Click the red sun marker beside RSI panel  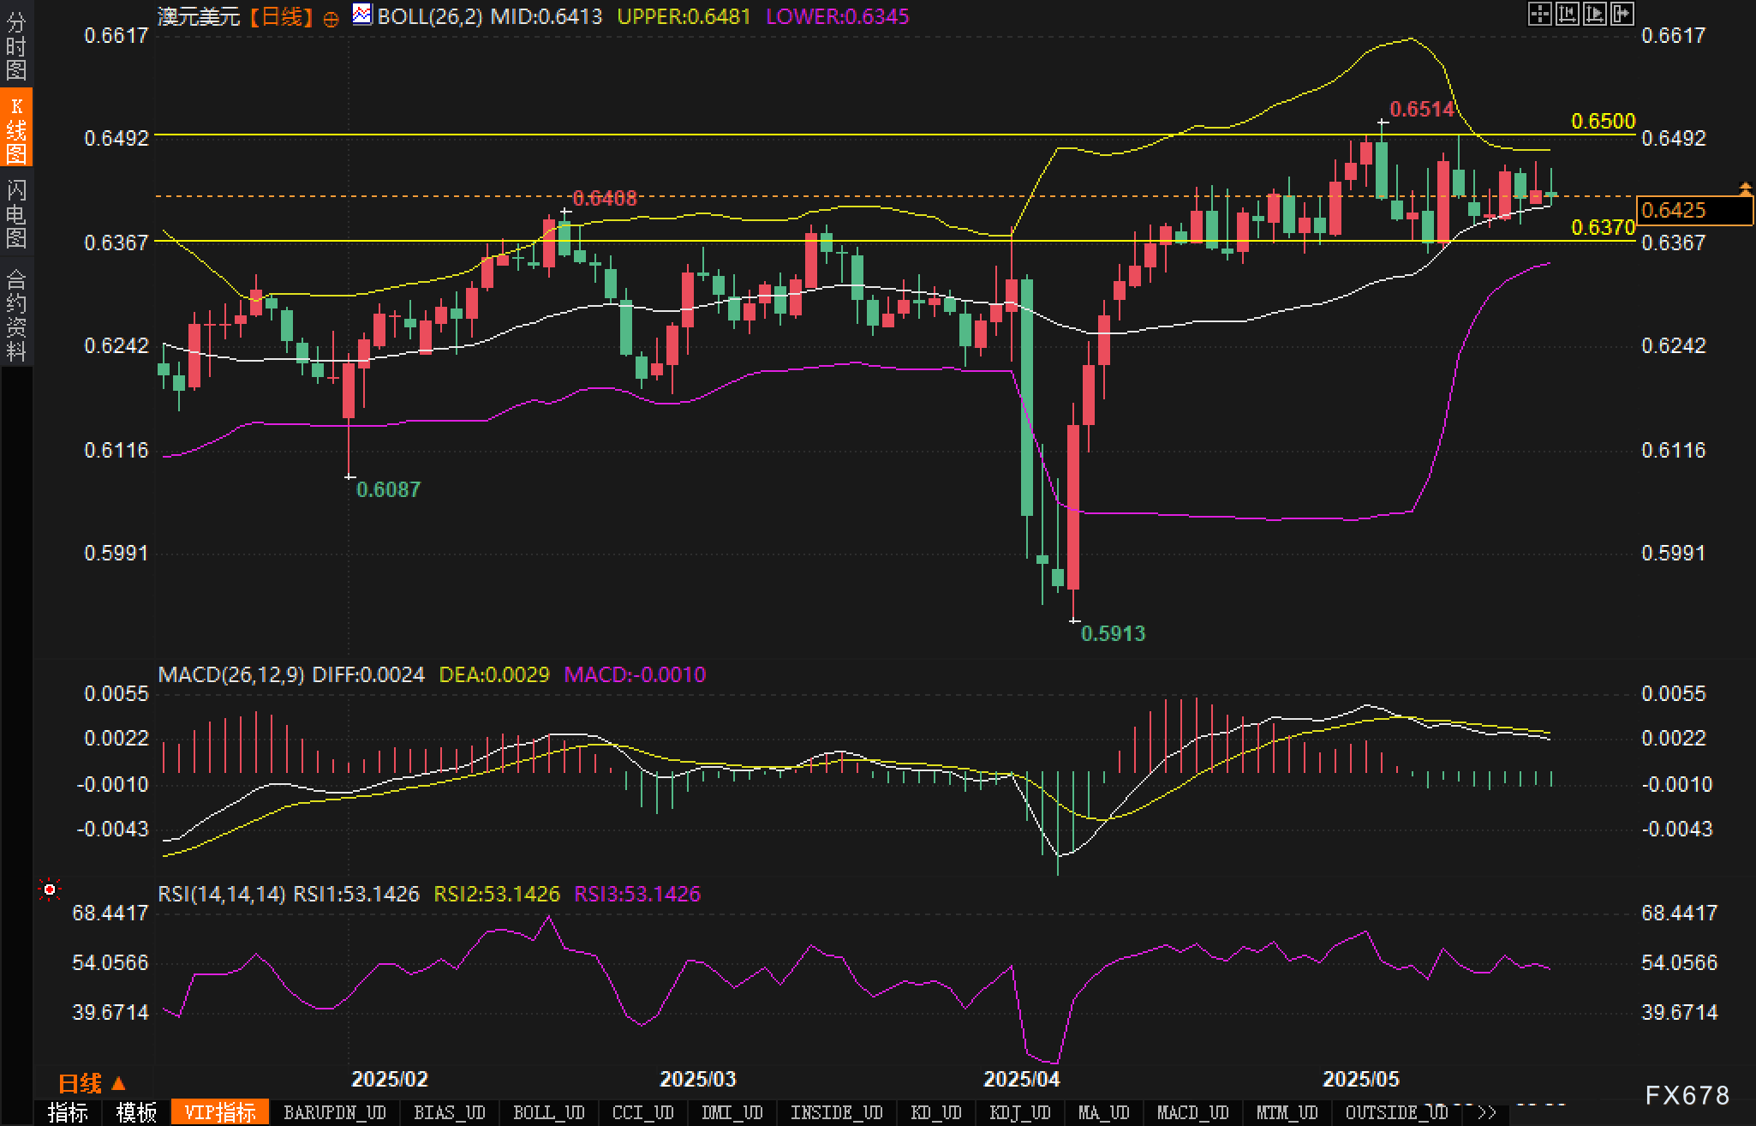pos(50,891)
